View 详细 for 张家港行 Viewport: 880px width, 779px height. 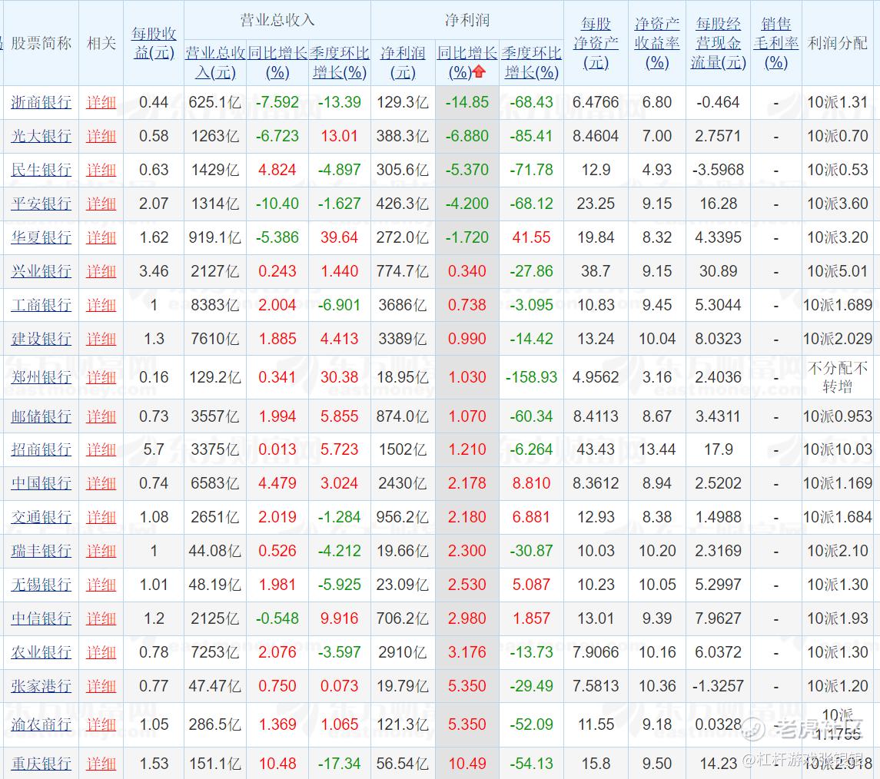[101, 686]
